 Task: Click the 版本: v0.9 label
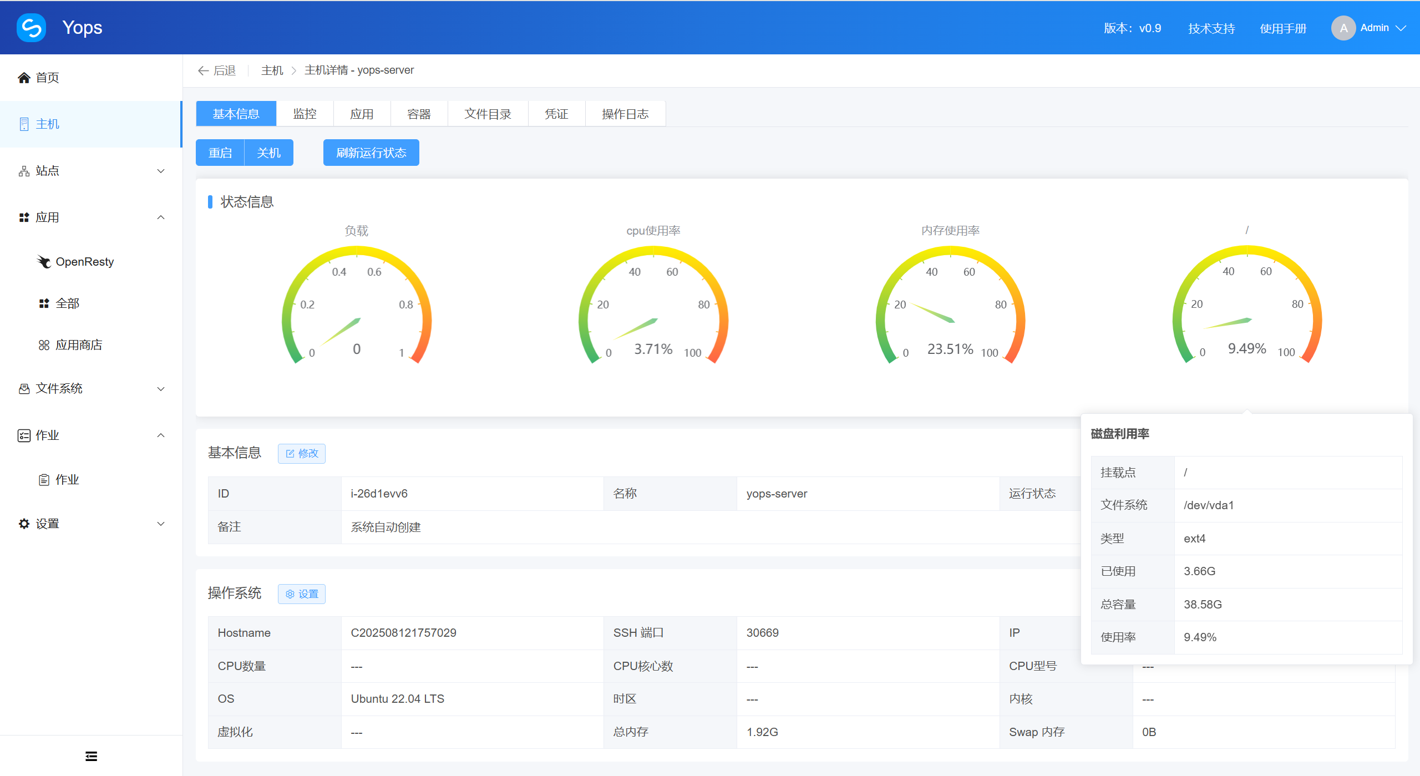coord(1132,28)
